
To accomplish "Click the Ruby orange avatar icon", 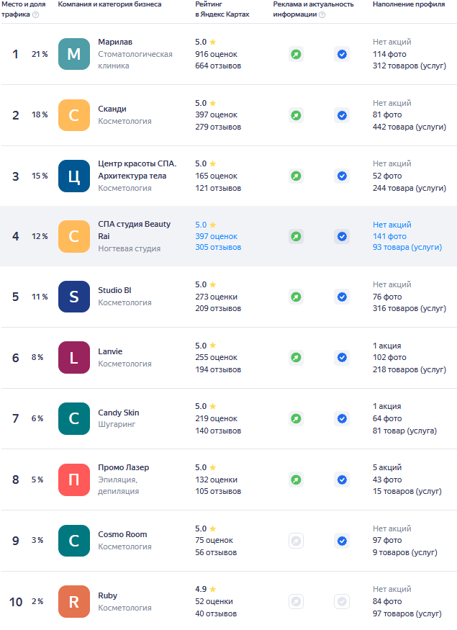I will point(74,602).
